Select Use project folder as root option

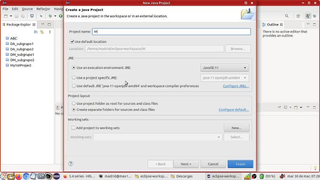point(74,103)
